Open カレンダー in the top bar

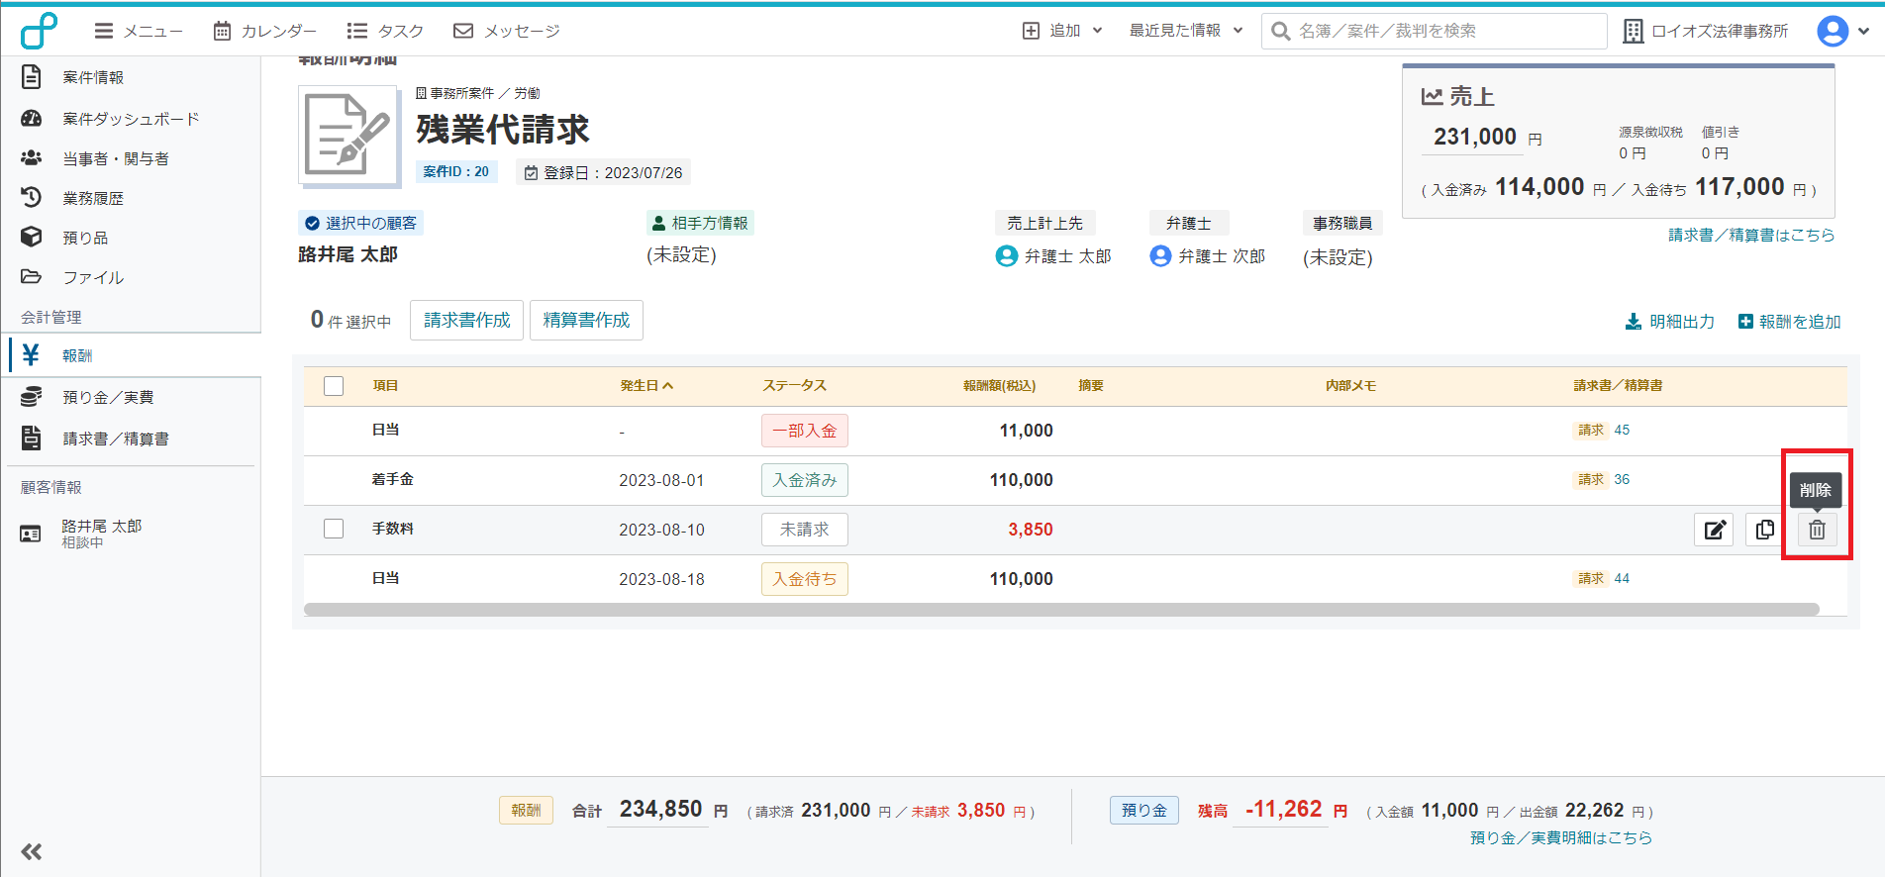[265, 31]
